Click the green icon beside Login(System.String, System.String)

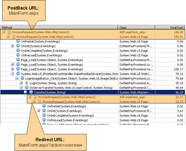(27, 83)
